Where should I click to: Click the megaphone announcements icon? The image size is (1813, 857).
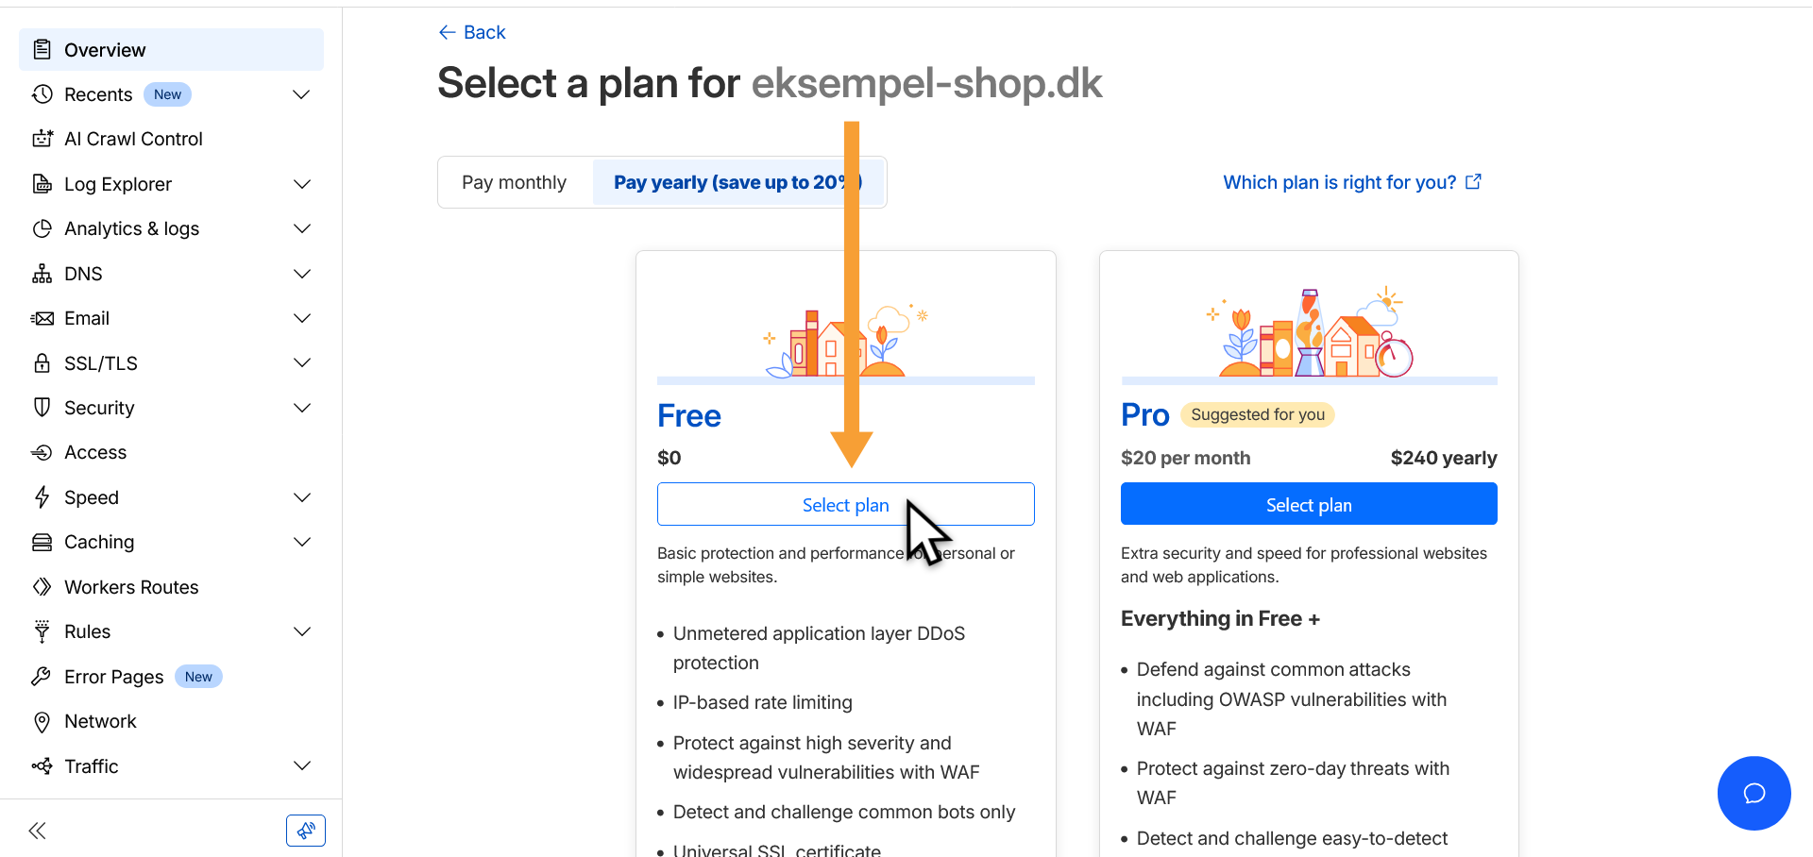306,831
